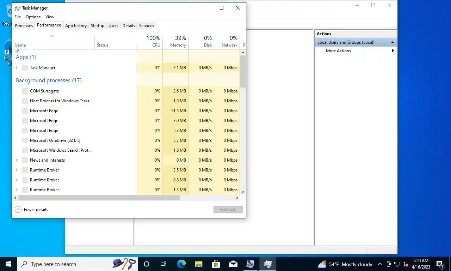The image size is (451, 271).
Task: Click the End task button
Action: click(228, 210)
